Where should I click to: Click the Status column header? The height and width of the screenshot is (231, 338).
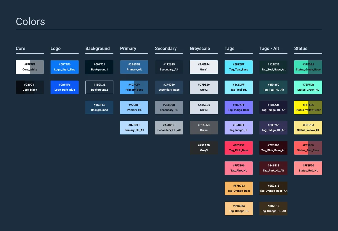[300, 48]
